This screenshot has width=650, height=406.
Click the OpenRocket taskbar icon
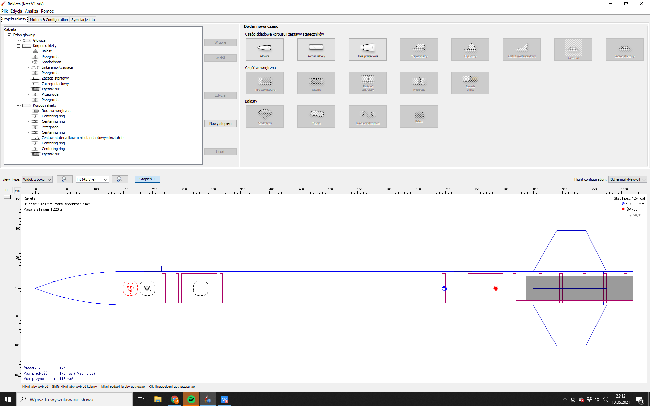(x=208, y=399)
